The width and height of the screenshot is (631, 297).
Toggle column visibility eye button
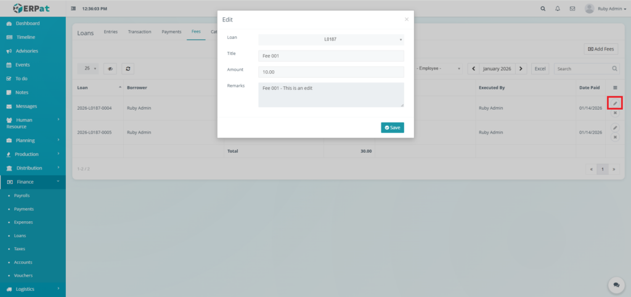coord(110,69)
